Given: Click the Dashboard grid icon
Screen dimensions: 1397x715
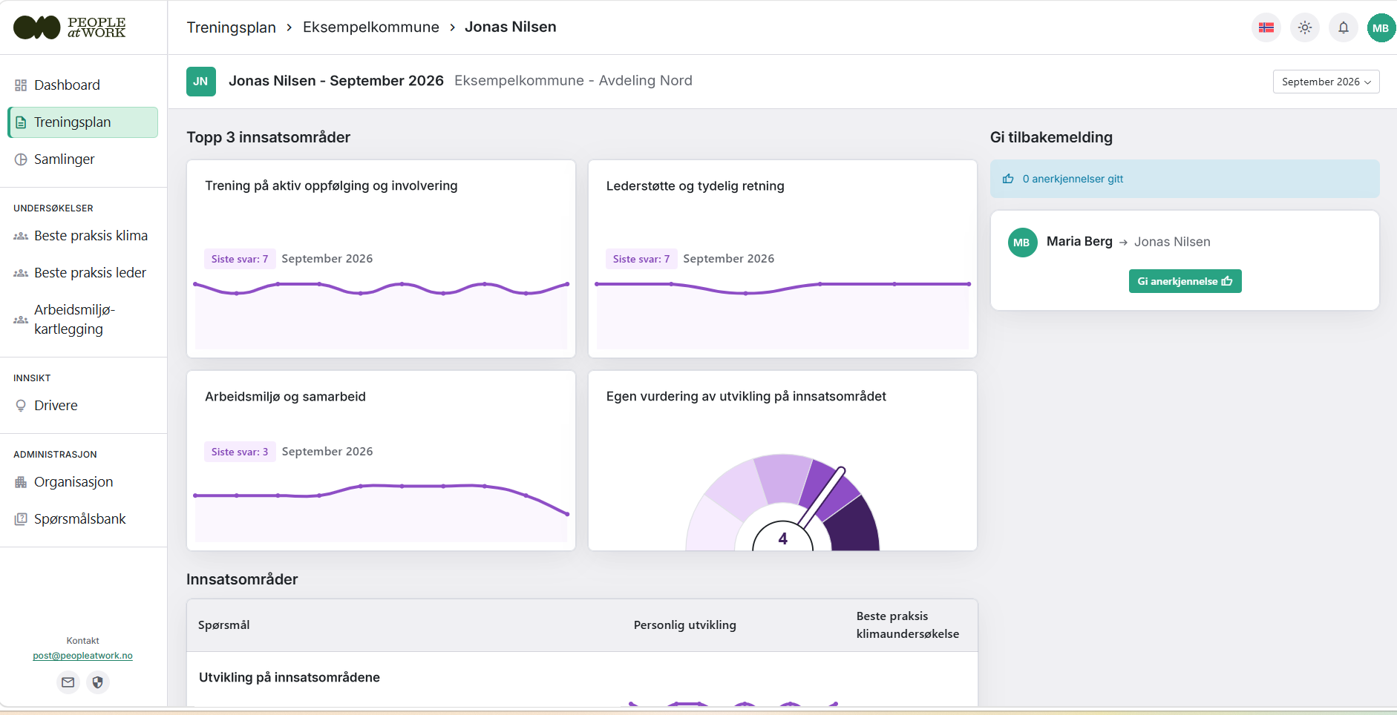Looking at the screenshot, I should click(x=21, y=85).
